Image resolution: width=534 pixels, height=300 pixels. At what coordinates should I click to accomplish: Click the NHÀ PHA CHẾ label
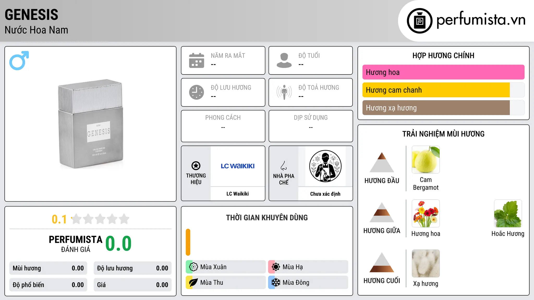pos(284,179)
